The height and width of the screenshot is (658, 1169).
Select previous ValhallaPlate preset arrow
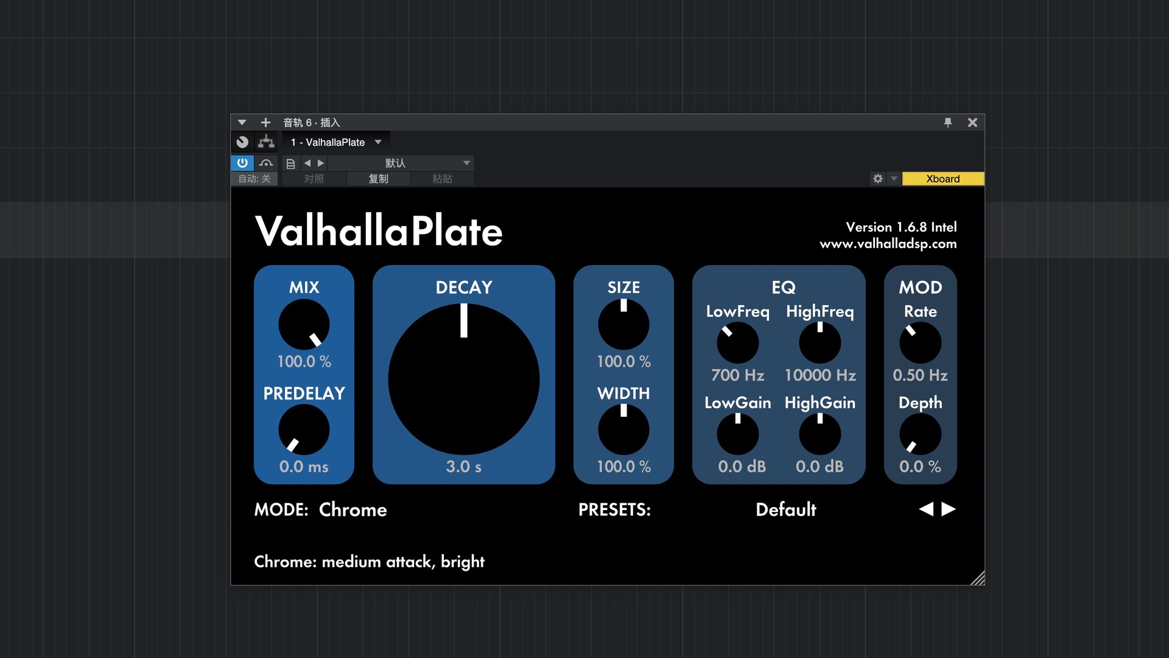click(x=926, y=509)
